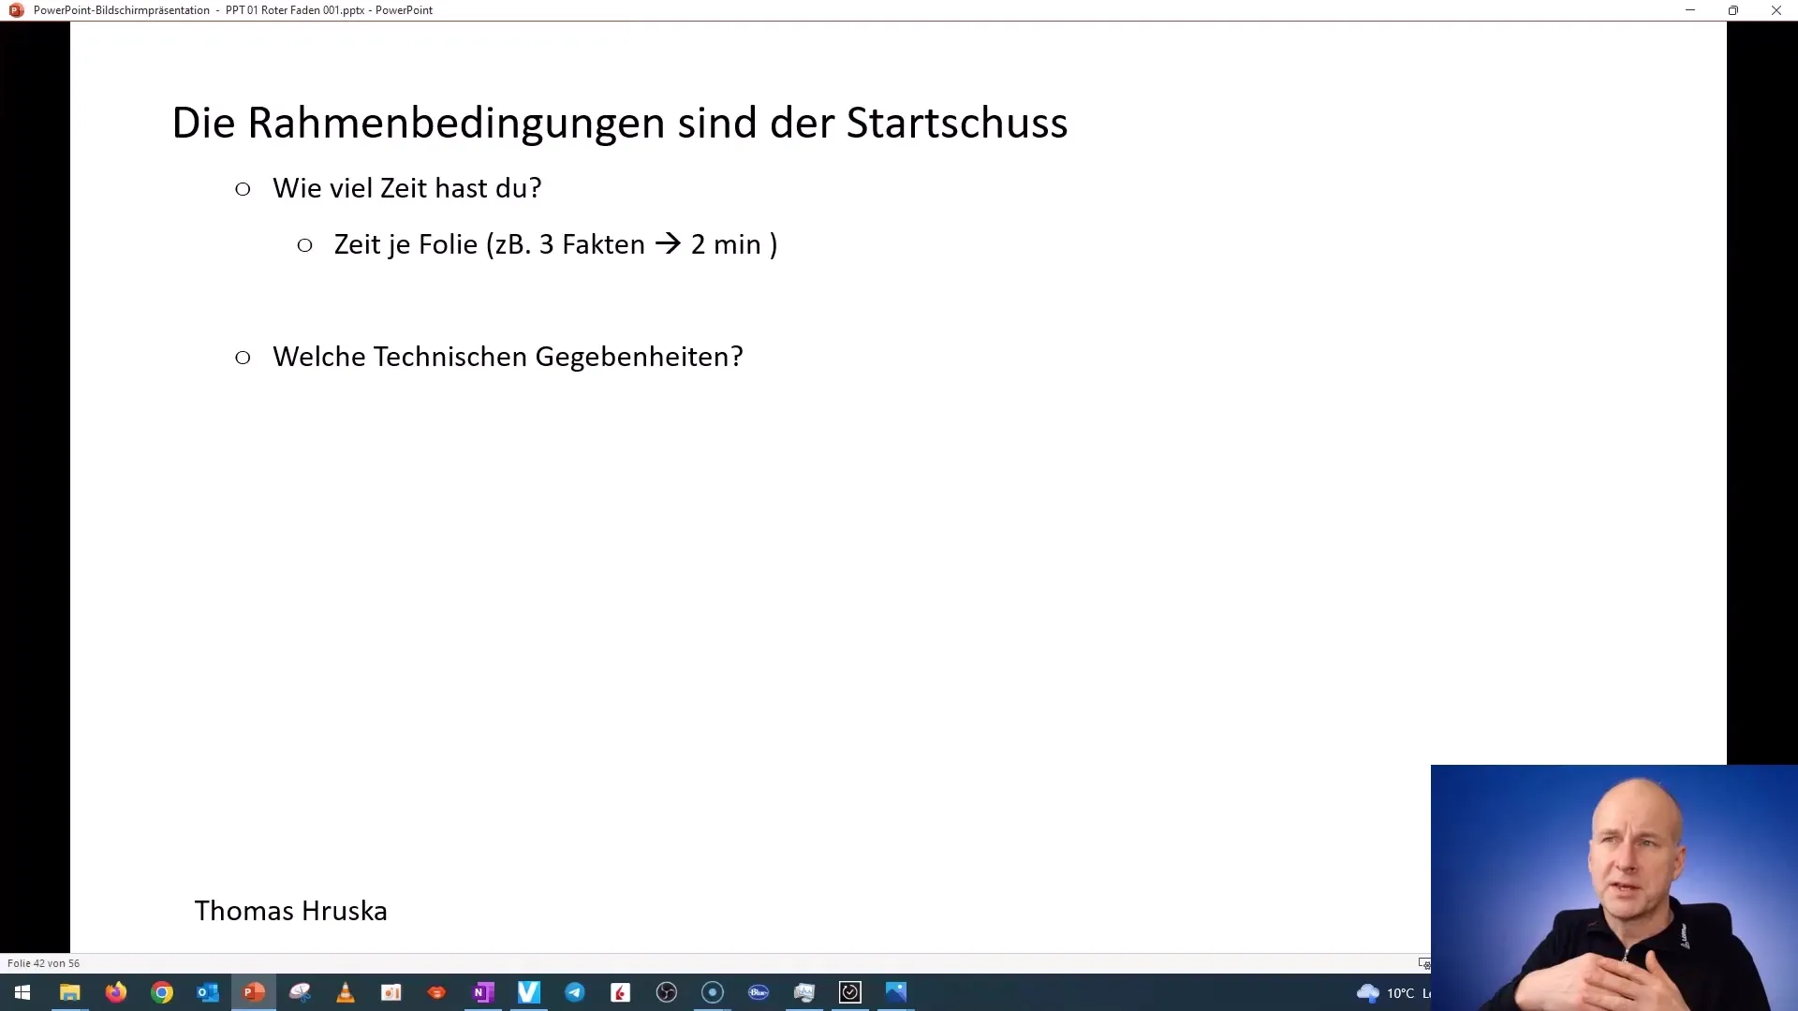Click the PowerPoint logo in title bar
Viewport: 1798px width, 1011px height.
(x=16, y=10)
